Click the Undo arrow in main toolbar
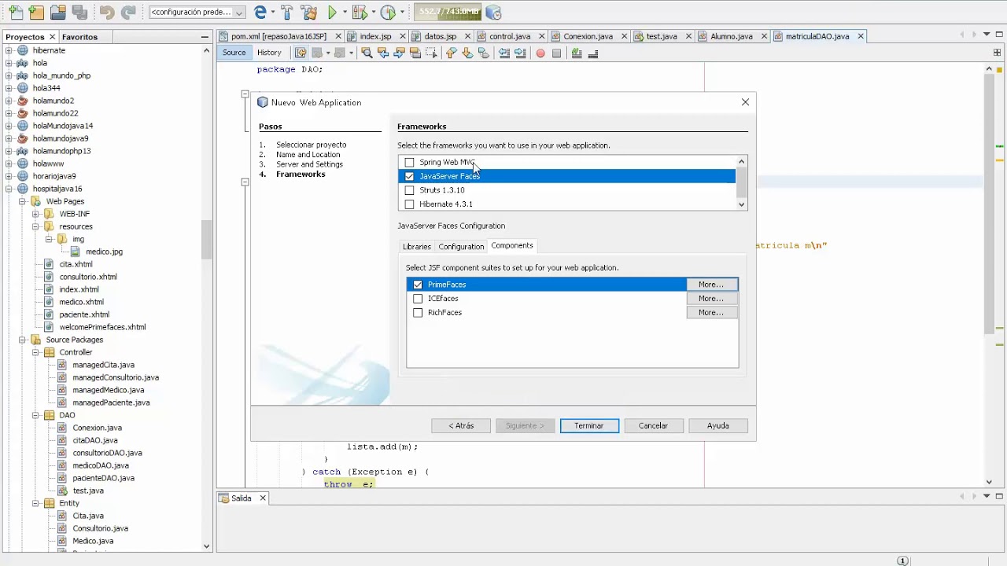 tap(107, 12)
